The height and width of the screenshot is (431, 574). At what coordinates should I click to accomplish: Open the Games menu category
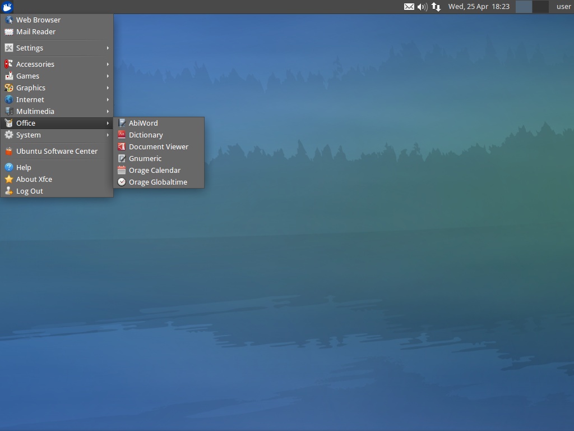tap(28, 76)
